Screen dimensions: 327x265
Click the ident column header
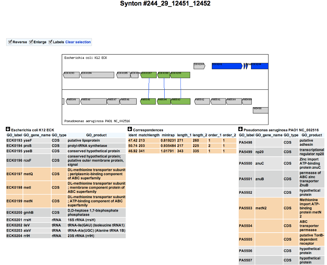click(133, 135)
